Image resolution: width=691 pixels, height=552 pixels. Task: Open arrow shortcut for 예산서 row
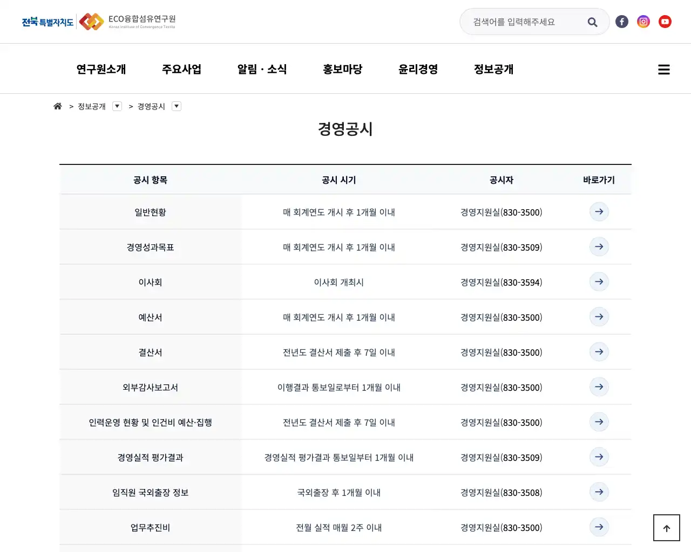point(599,317)
